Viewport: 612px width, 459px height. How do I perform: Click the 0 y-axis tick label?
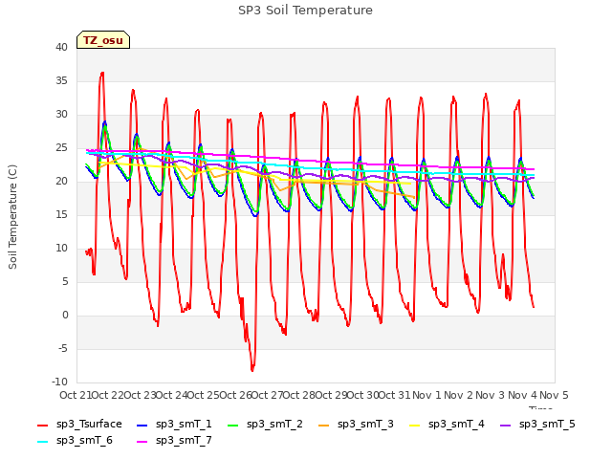coord(65,315)
